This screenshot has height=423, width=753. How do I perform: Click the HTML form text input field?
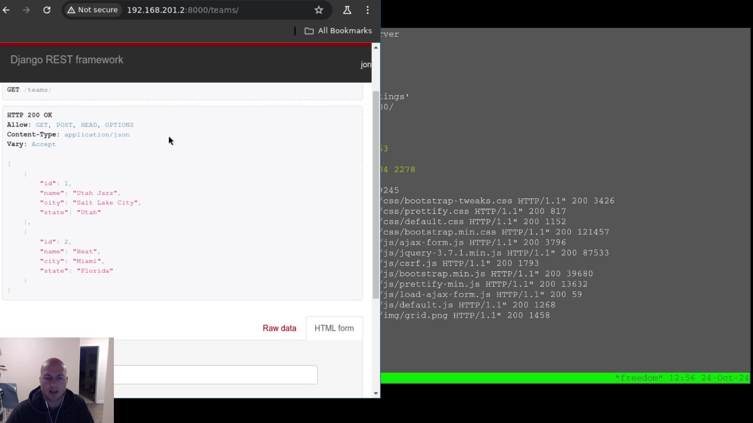click(216, 375)
